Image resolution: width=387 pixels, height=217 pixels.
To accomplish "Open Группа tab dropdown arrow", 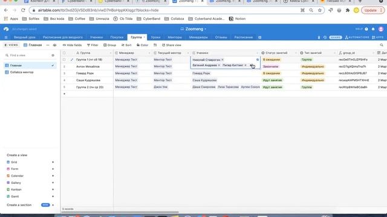I will (x=144, y=37).
